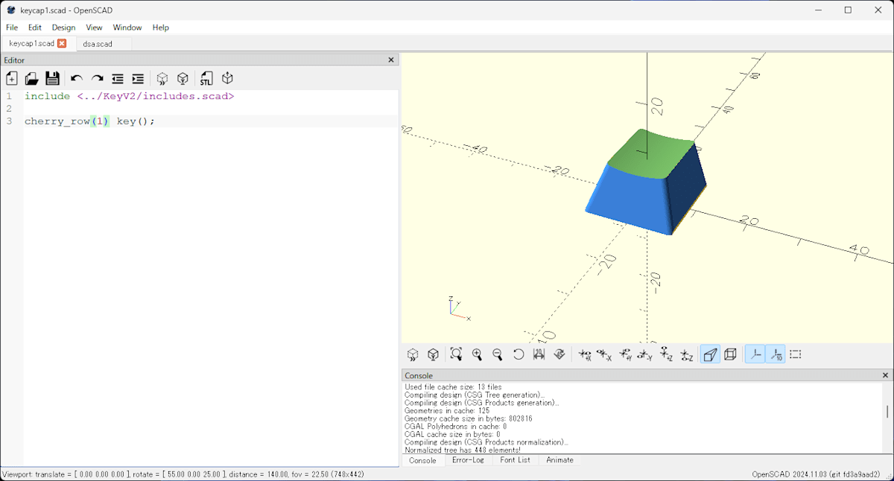Select View All in the viewport toolbar

click(456, 354)
